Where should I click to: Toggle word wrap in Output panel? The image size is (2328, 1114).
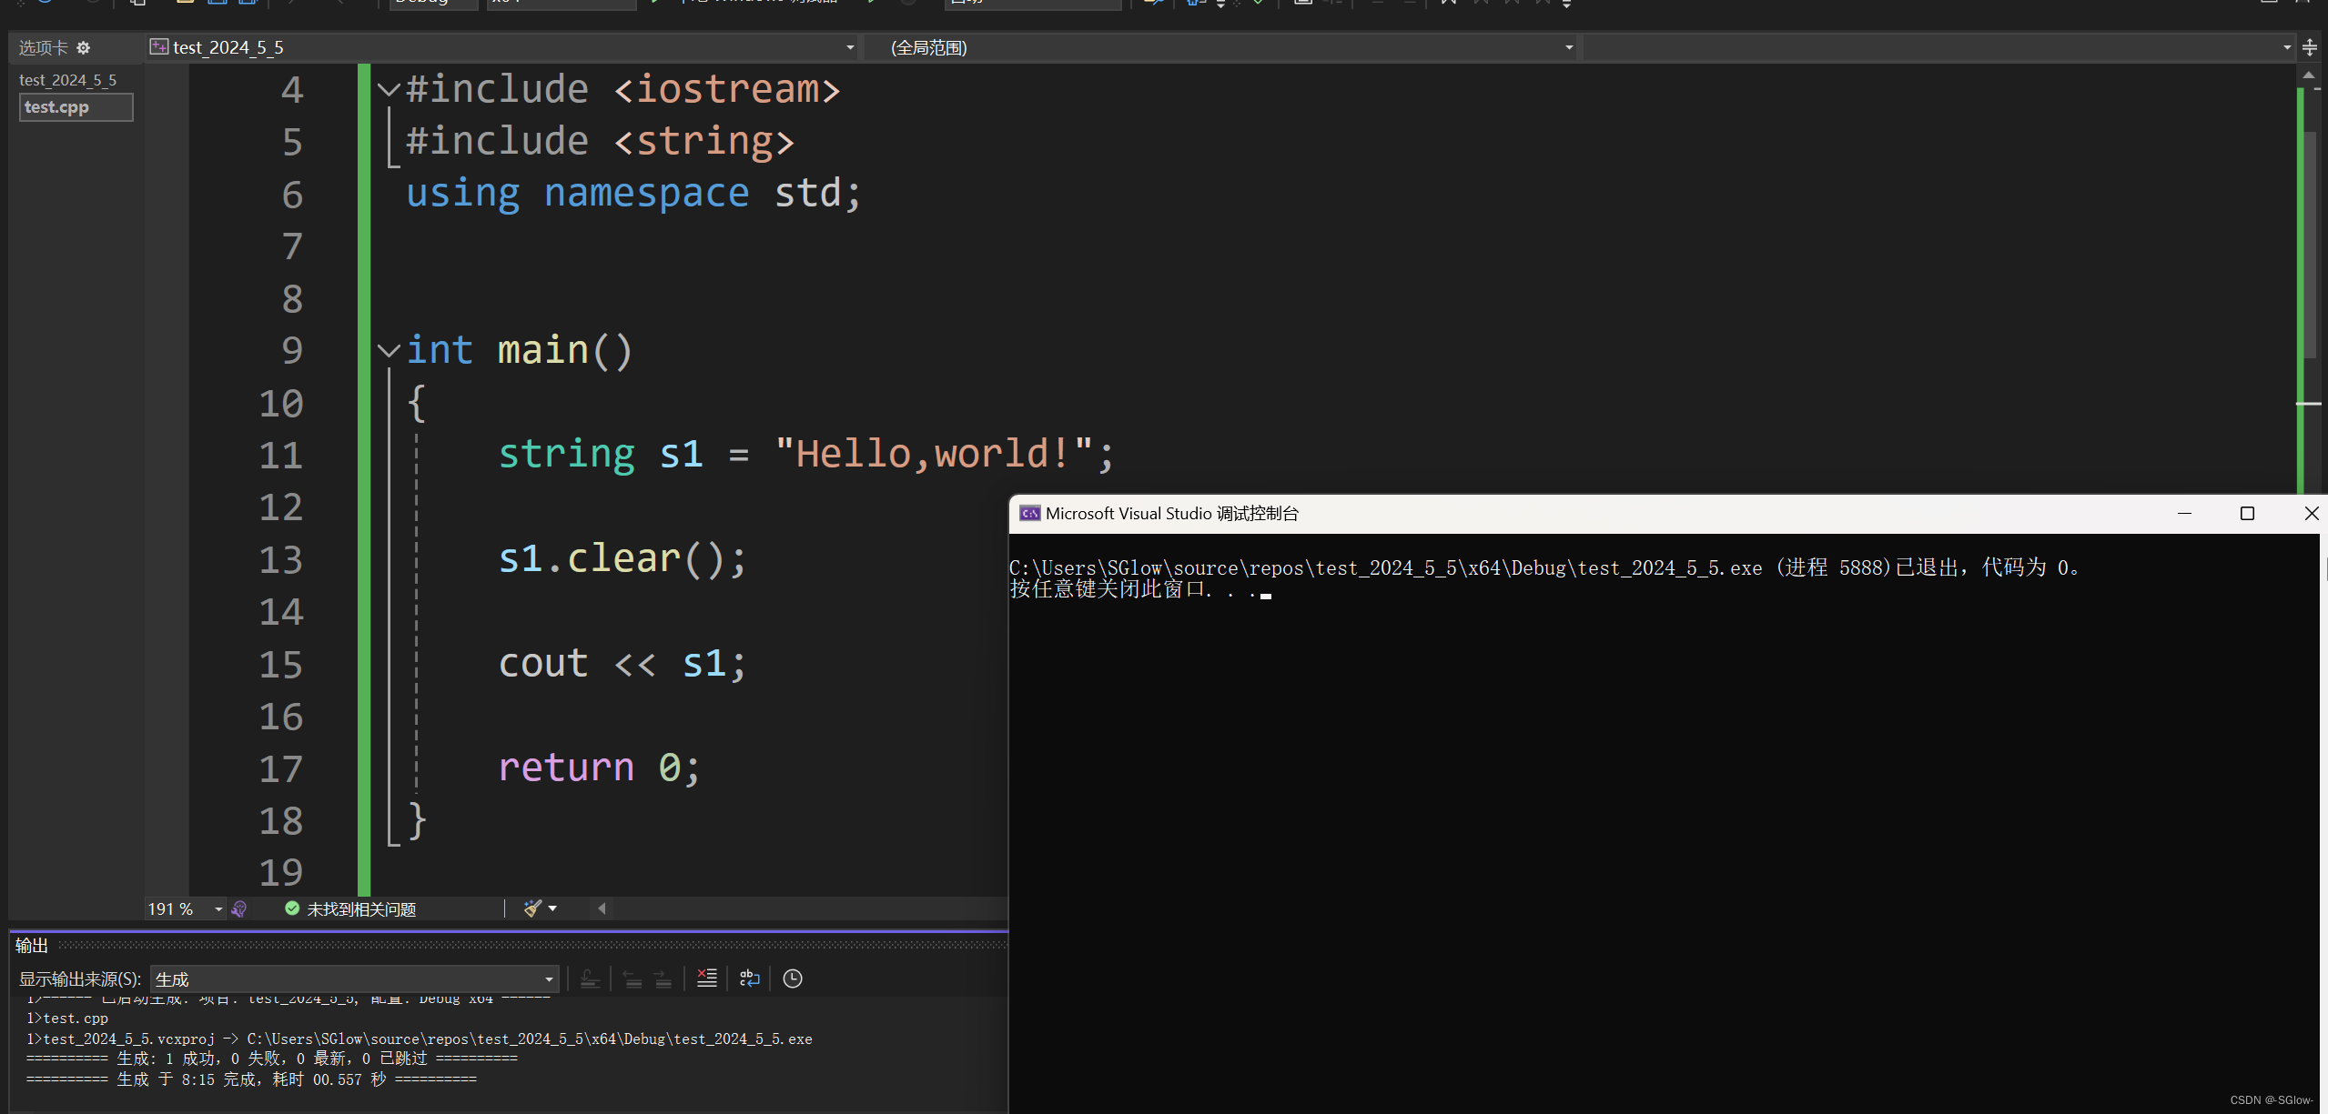coord(749,979)
